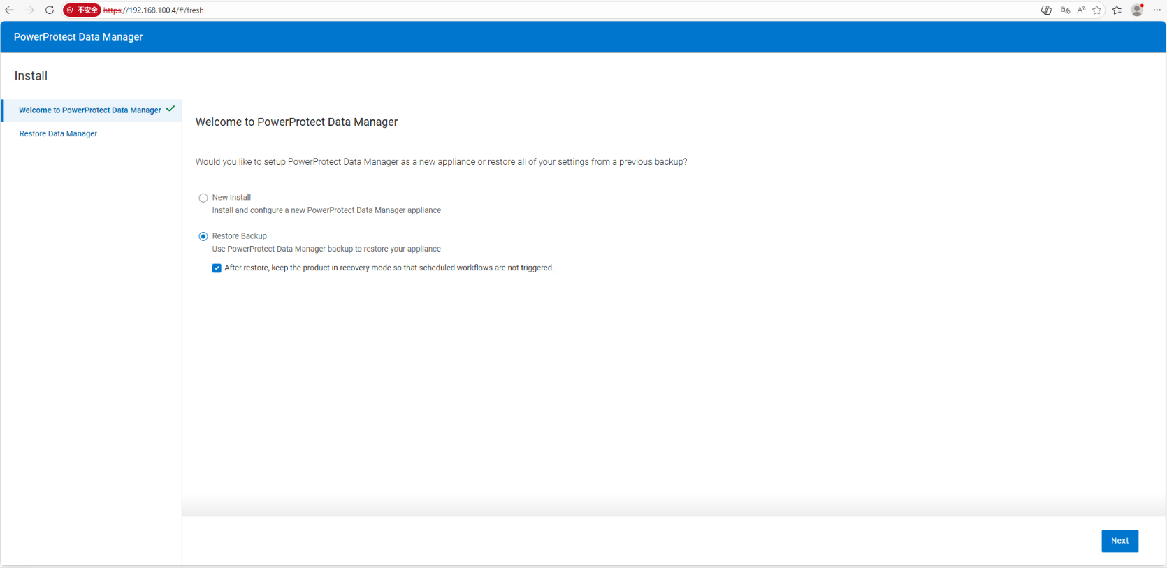This screenshot has width=1167, height=568.
Task: Select the New Install radio button
Action: point(203,198)
